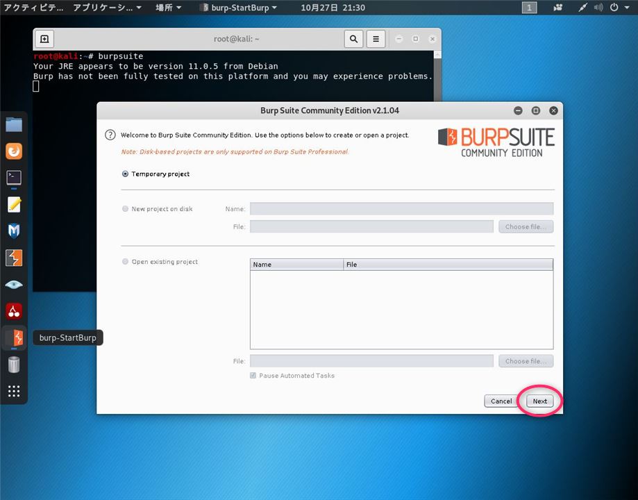Click the running burp-StartBurp dock icon
The image size is (638, 500).
tap(14, 337)
